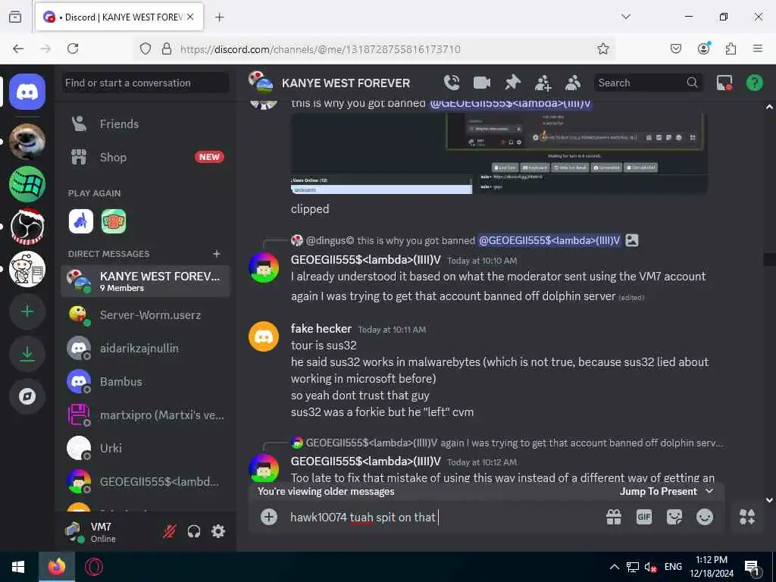
Task: Open DM with aidarikzajnullin
Action: click(x=145, y=349)
